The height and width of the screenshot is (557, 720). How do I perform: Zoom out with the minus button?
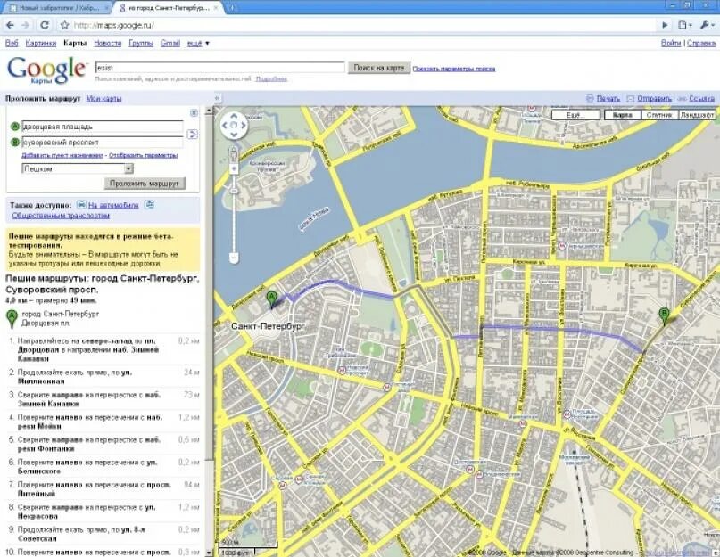coord(234,258)
